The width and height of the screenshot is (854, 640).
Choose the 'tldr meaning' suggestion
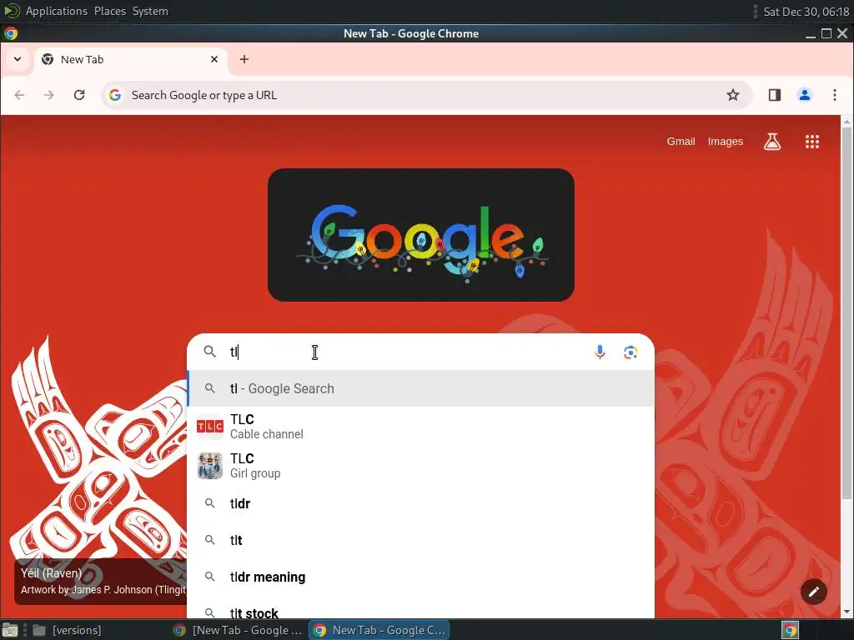tap(421, 577)
